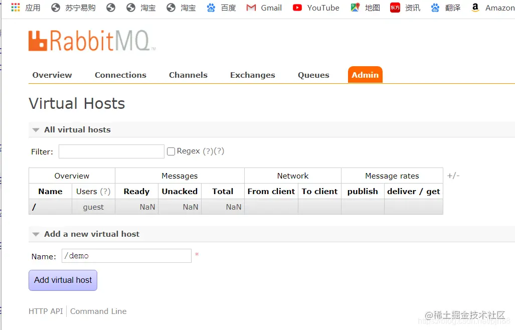Open the HTTP API link
Image resolution: width=515 pixels, height=330 pixels.
(x=46, y=311)
